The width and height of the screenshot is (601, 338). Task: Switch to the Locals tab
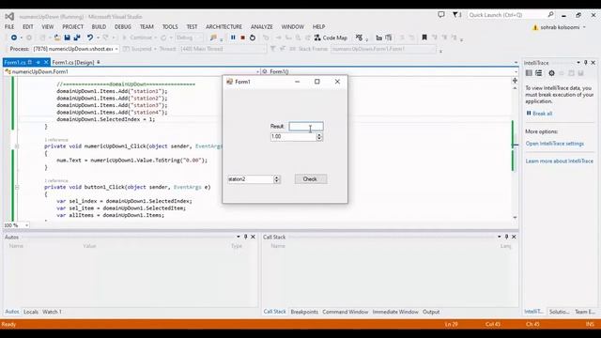click(x=31, y=312)
